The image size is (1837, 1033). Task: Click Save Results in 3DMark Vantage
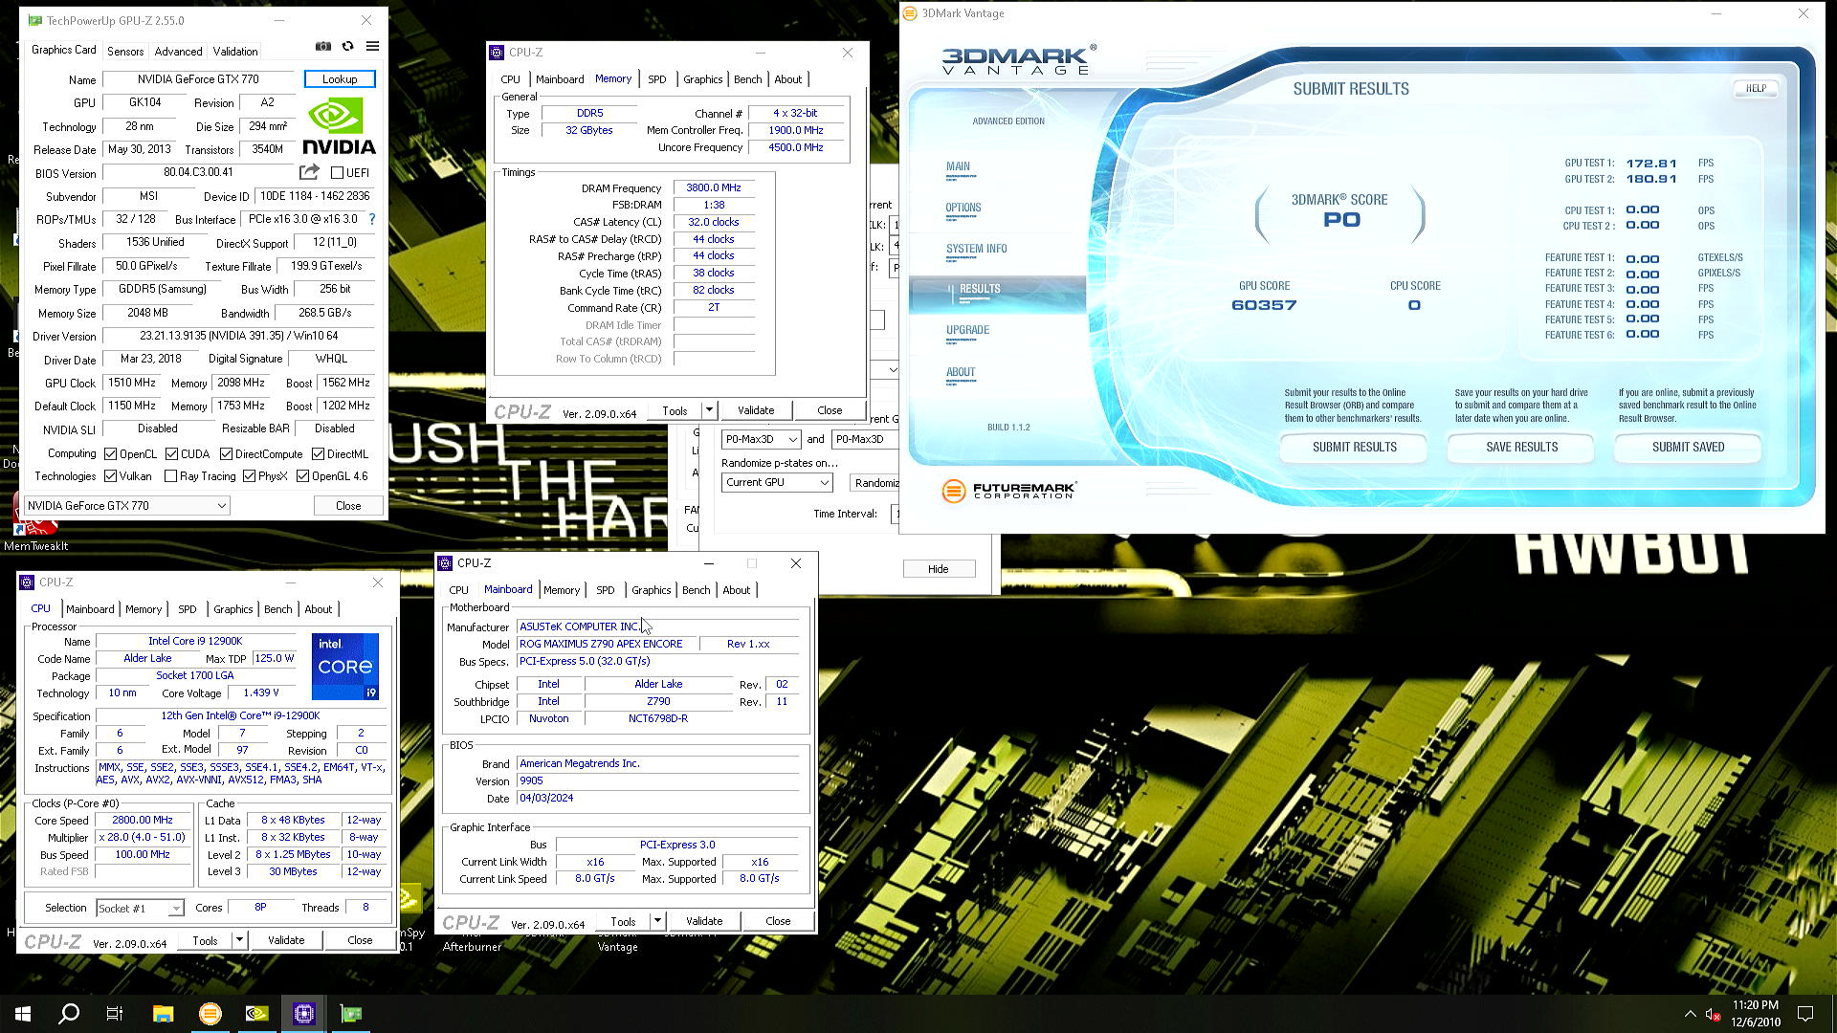1521,447
